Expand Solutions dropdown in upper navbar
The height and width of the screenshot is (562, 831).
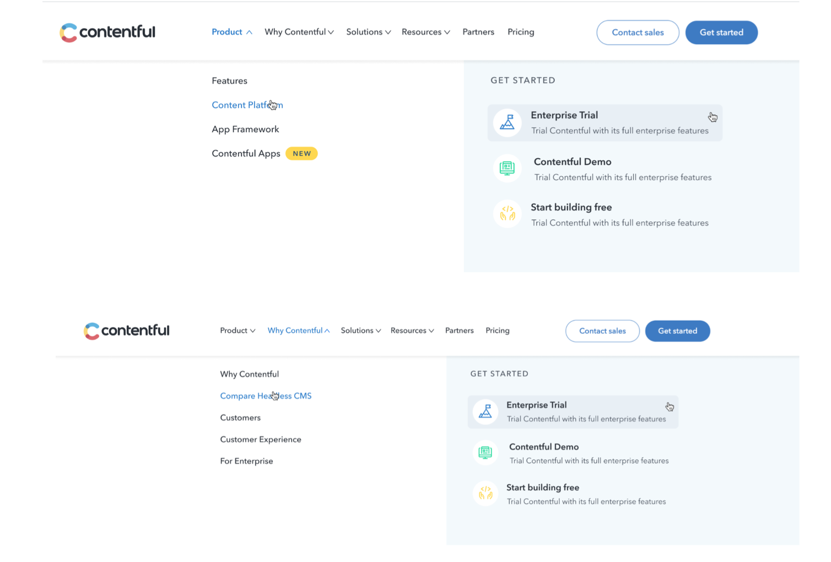(369, 32)
